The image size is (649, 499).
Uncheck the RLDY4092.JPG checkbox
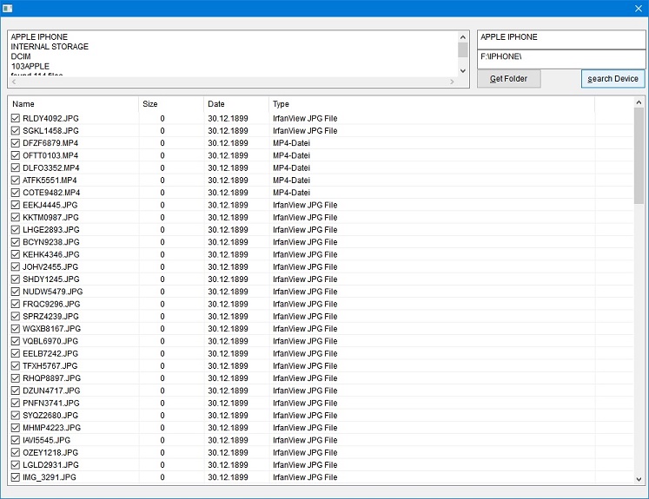pyautogui.click(x=16, y=118)
